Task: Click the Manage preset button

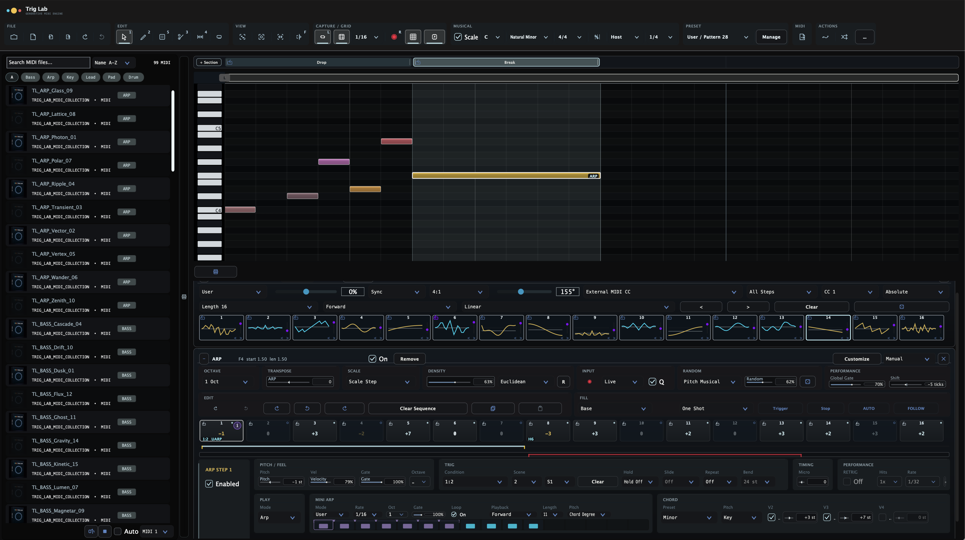Action: click(771, 37)
